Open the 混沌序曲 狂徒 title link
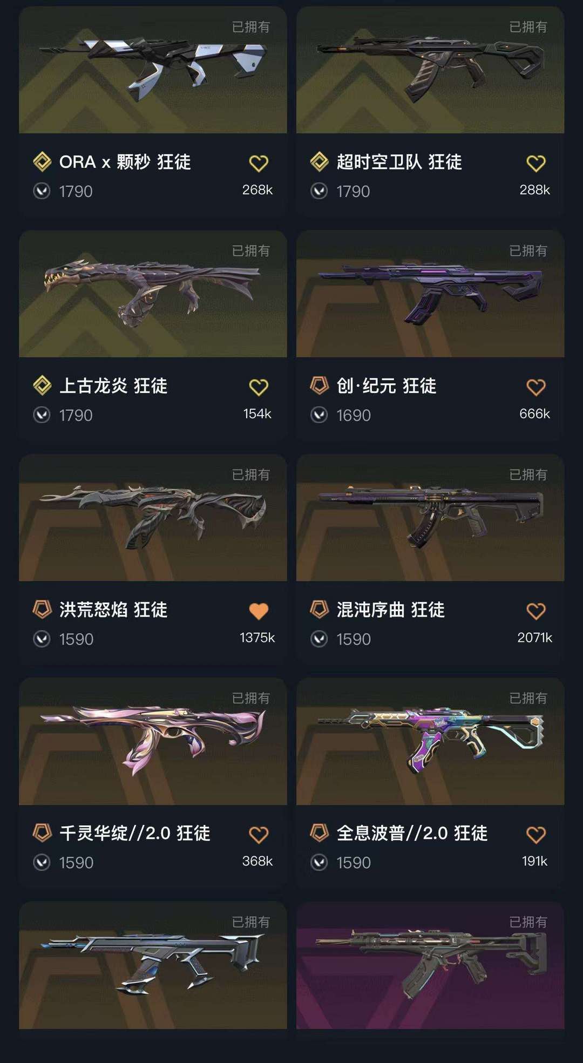 391,610
